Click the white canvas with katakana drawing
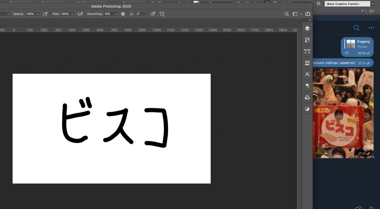 (112, 128)
